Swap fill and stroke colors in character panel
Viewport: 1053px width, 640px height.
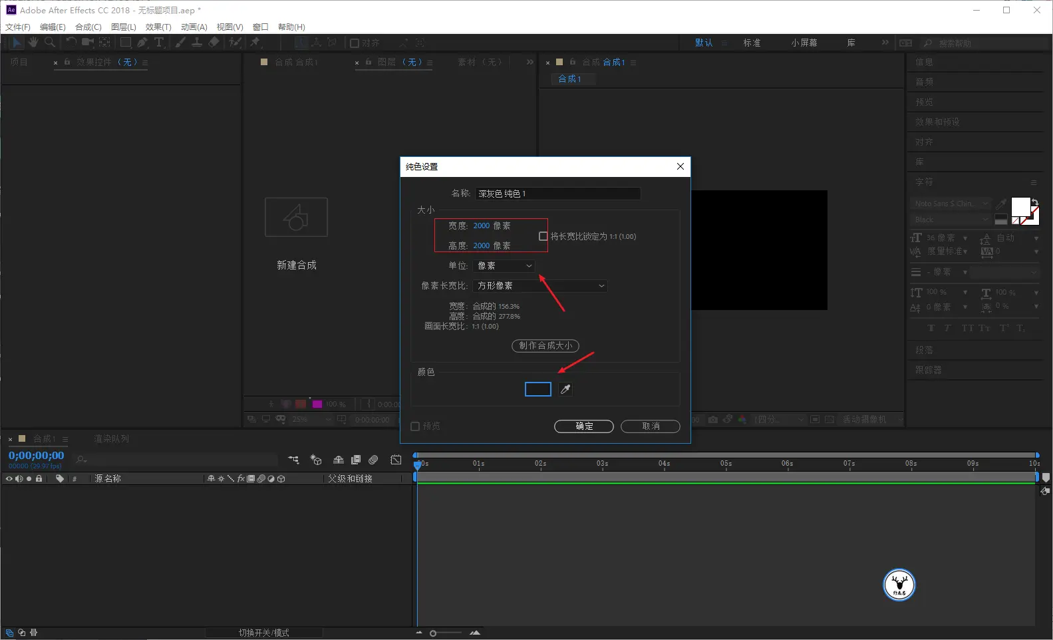(x=1034, y=202)
